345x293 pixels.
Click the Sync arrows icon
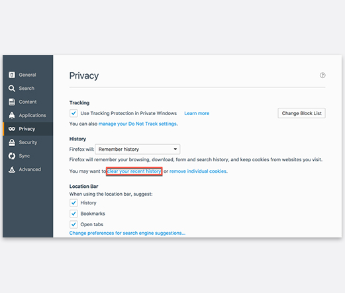pyautogui.click(x=12, y=156)
